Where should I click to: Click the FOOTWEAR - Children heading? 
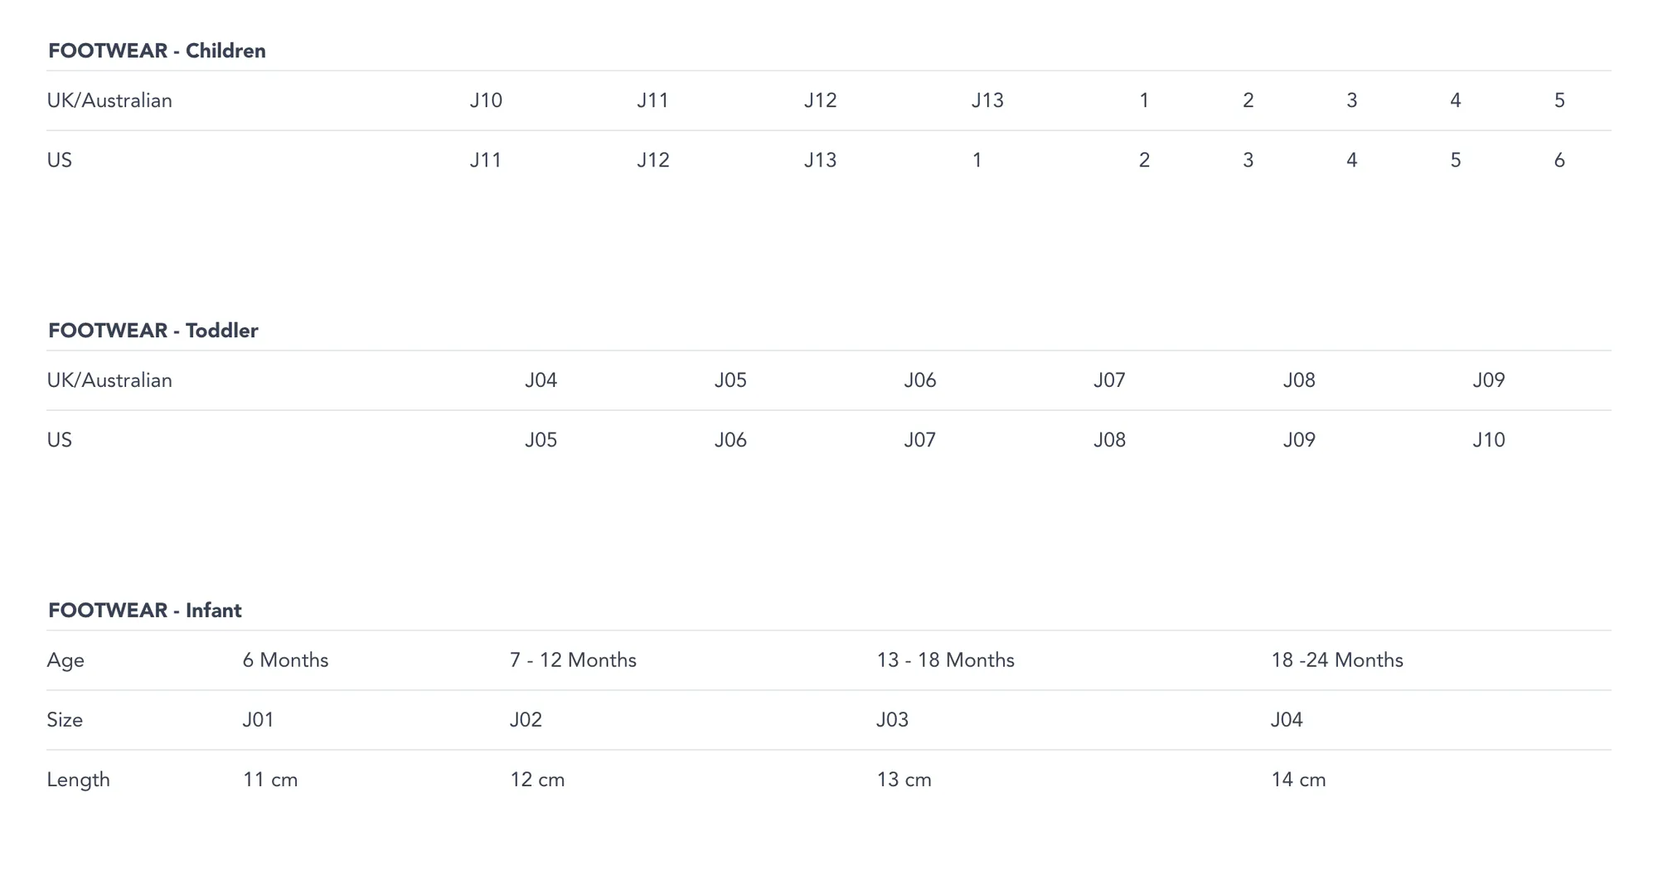pyautogui.click(x=157, y=51)
